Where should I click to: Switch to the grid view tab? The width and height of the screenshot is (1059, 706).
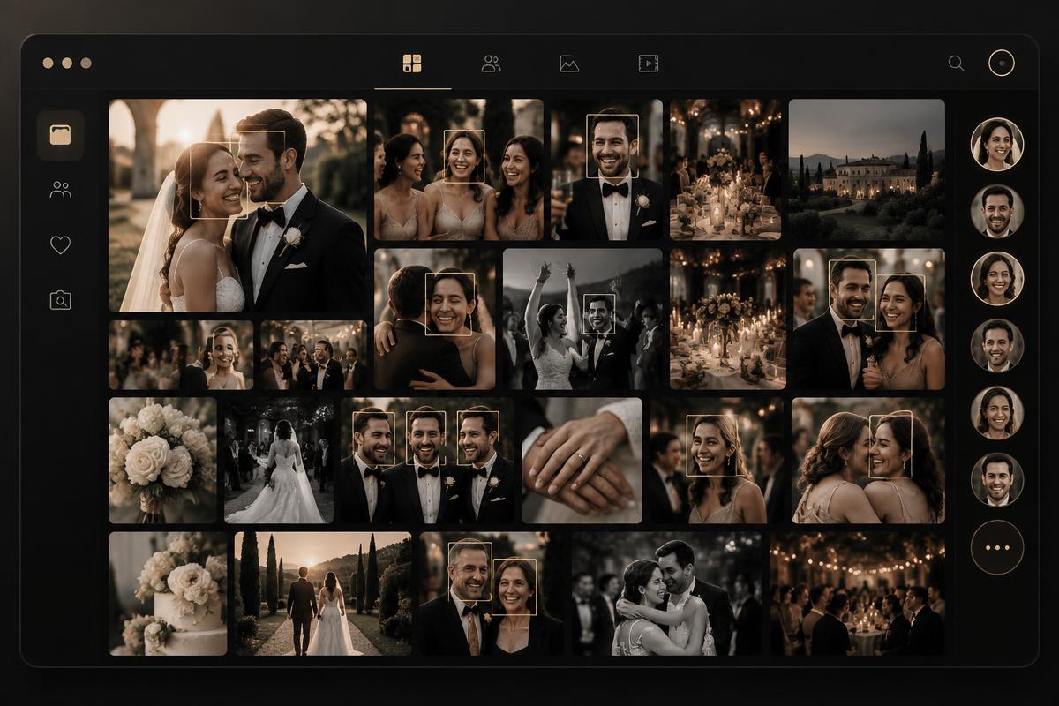(x=412, y=63)
